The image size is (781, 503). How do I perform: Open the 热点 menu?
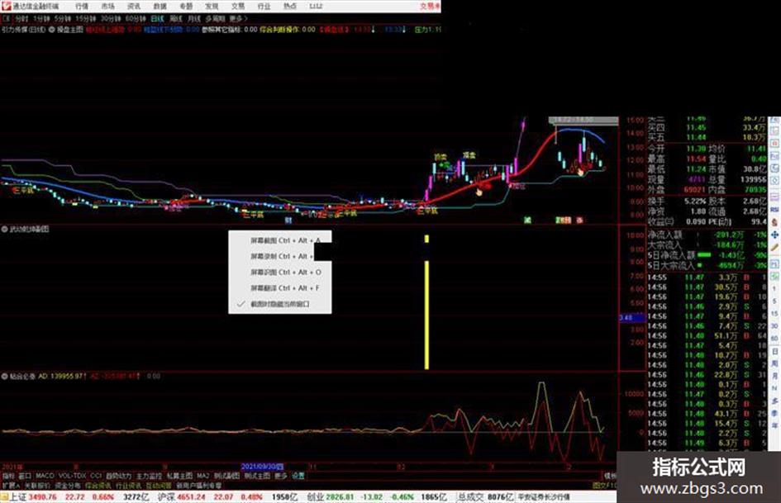289,6
